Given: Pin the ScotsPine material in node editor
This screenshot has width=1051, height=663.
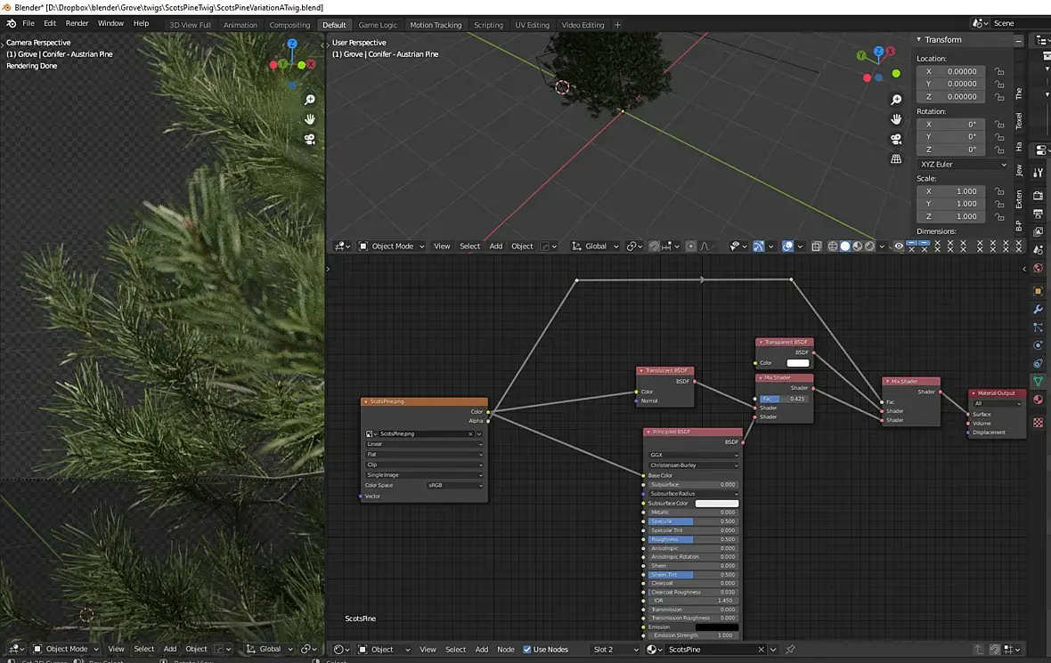Looking at the screenshot, I should pyautogui.click(x=790, y=650).
